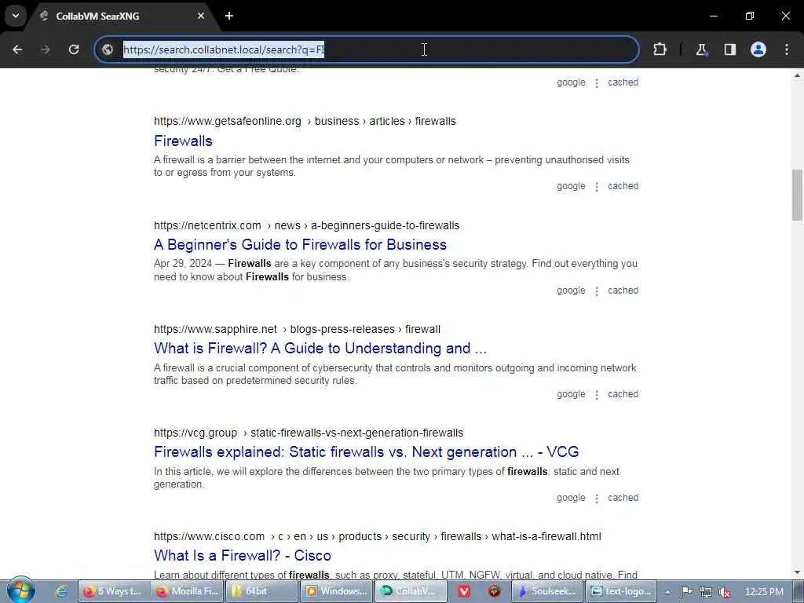
Task: Open the tab search dropdown arrow
Action: [x=16, y=16]
